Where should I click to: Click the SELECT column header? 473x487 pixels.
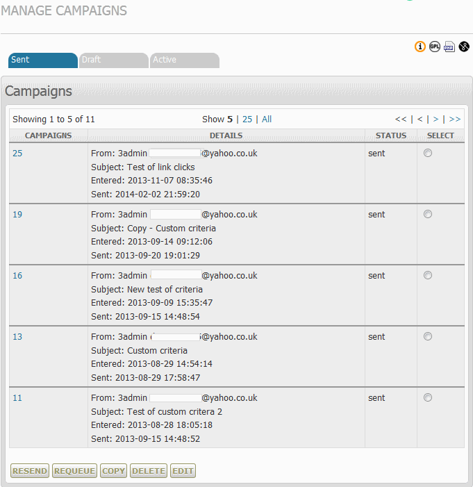point(440,135)
